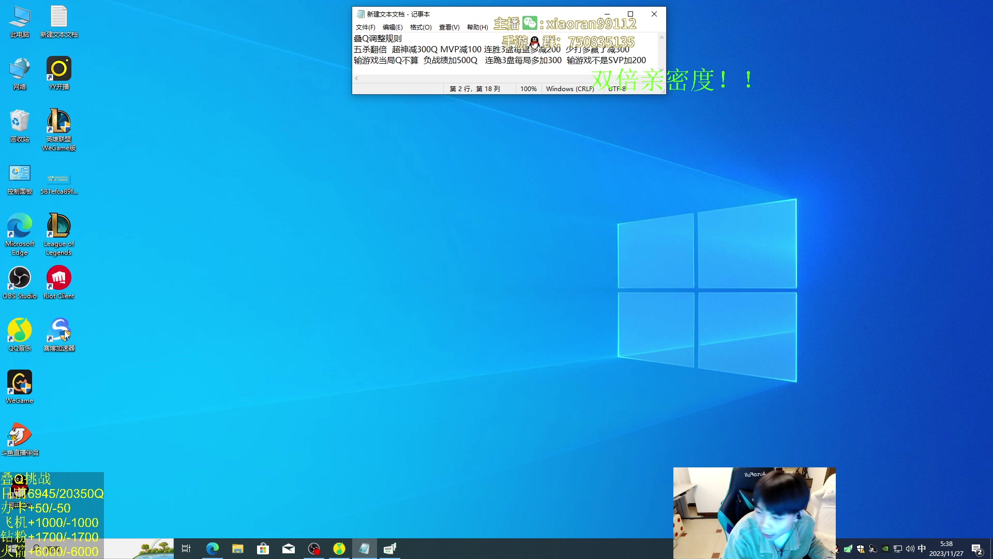Image resolution: width=993 pixels, height=559 pixels.
Task: Open File Explorer from the taskbar
Action: [237, 549]
